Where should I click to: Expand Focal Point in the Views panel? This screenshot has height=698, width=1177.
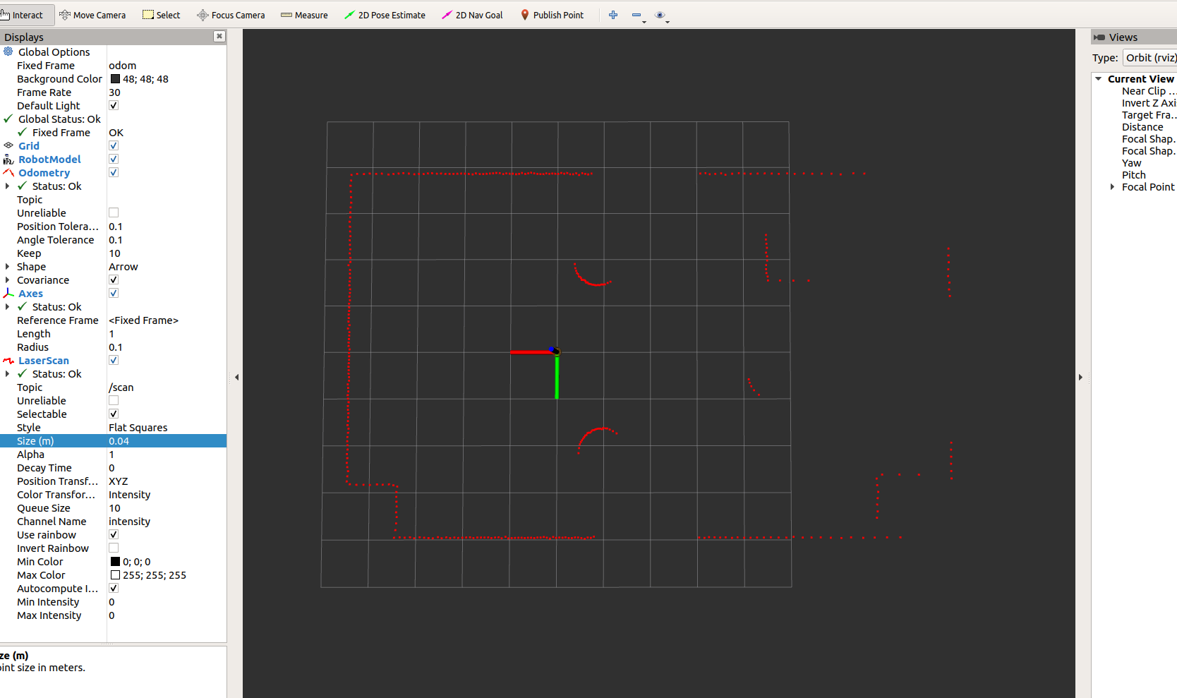click(x=1113, y=187)
